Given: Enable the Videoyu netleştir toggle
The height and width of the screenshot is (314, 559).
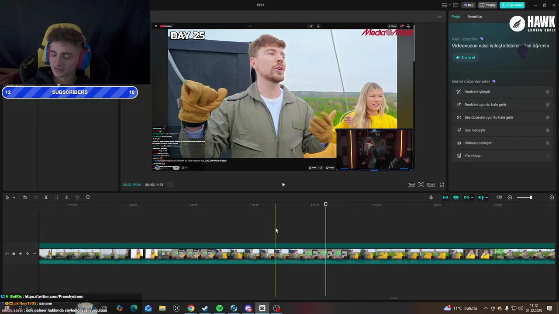Looking at the screenshot, I should [x=548, y=143].
